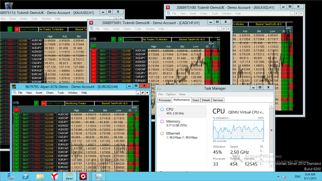Switch to the Processes tab in Task Manager
Screen dimensions: 322x181
point(165,100)
